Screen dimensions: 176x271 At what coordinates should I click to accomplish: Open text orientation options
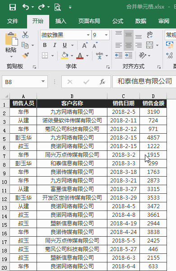coord(144,56)
